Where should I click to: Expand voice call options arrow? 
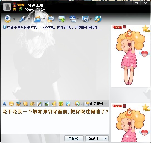click(x=29, y=19)
